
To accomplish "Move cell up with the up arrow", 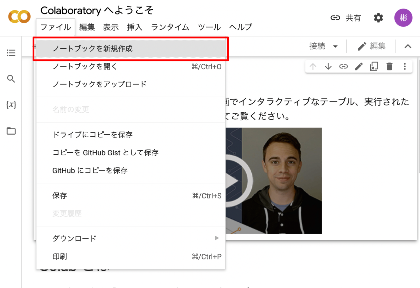I will click(x=313, y=66).
